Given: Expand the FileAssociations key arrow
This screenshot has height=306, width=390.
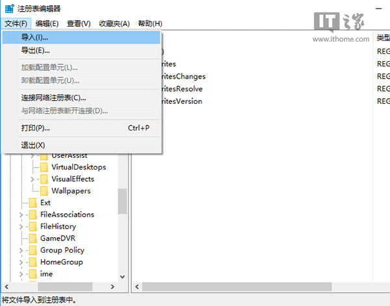Looking at the screenshot, I should (x=22, y=215).
